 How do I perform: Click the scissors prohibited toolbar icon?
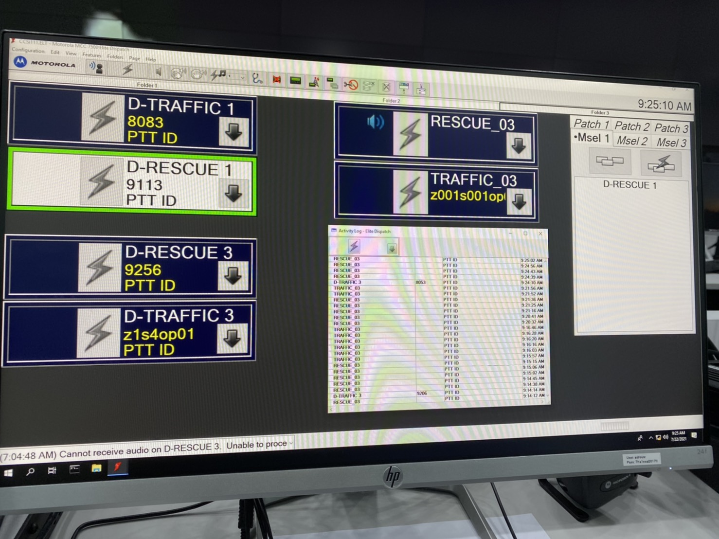[x=350, y=86]
